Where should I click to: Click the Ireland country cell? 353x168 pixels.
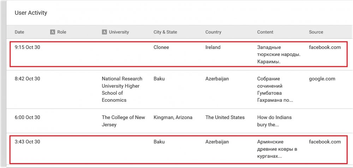[213, 47]
